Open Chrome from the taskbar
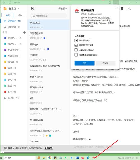The height and width of the screenshot is (160, 140). pyautogui.click(x=50, y=158)
